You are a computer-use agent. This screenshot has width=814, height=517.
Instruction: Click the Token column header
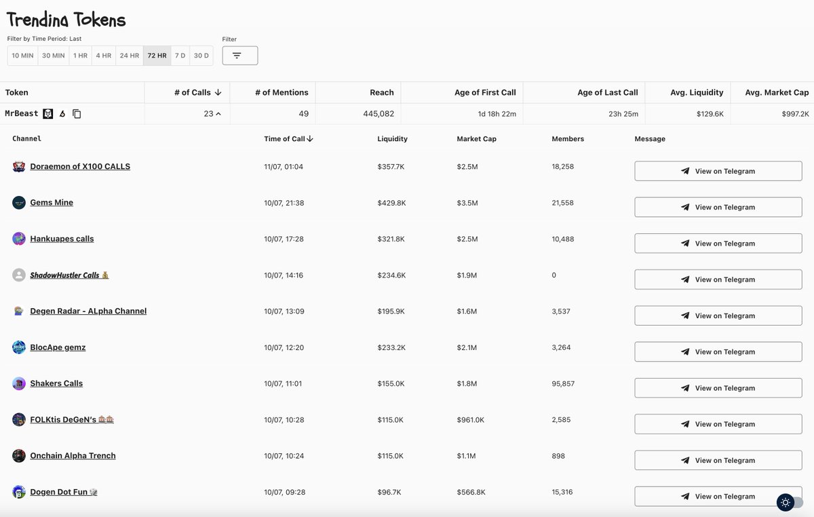(17, 92)
